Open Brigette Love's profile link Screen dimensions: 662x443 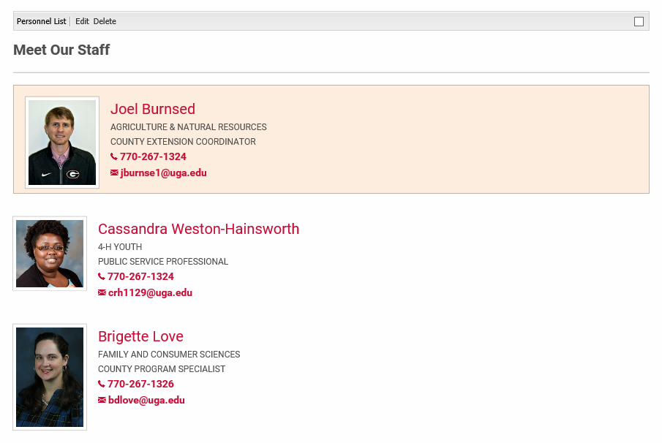pyautogui.click(x=140, y=336)
